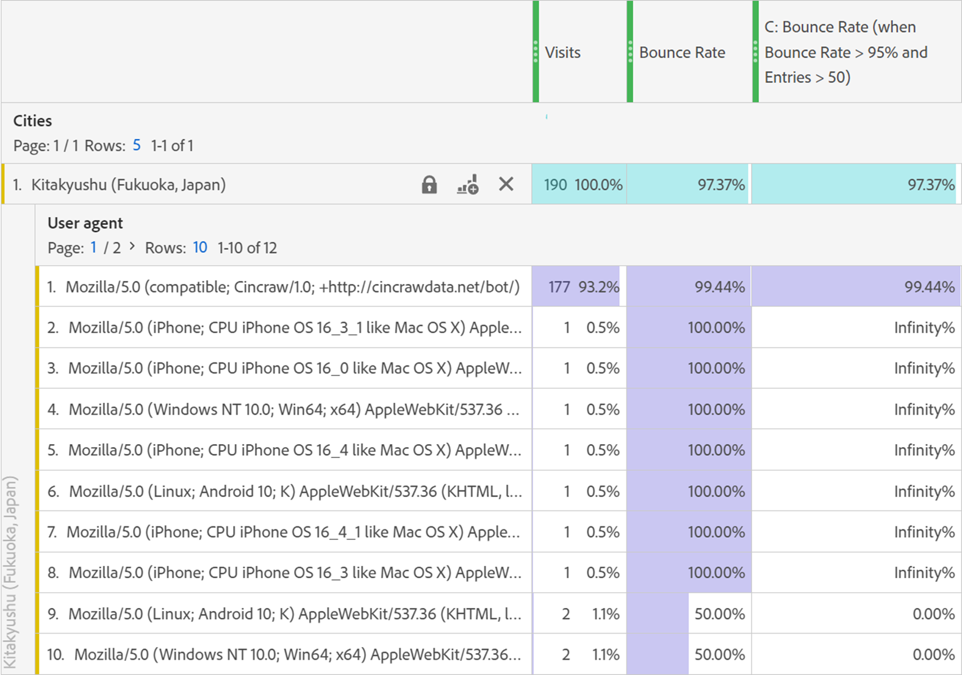962x675 pixels.
Task: Click the User agent breakdown header
Action: 85,223
